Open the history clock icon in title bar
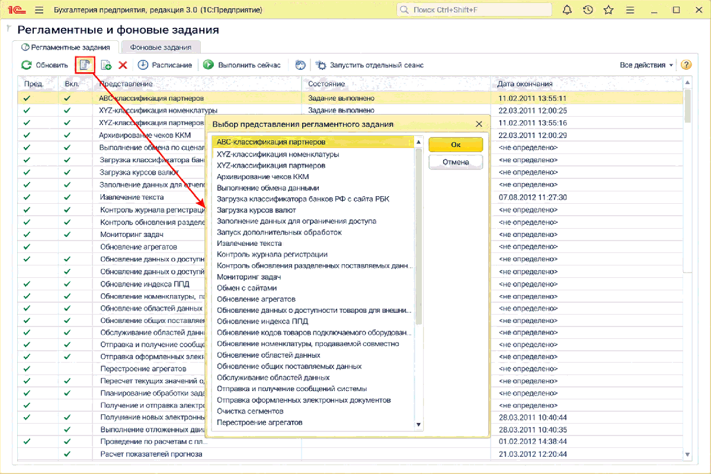This screenshot has height=474, width=711. tap(588, 10)
